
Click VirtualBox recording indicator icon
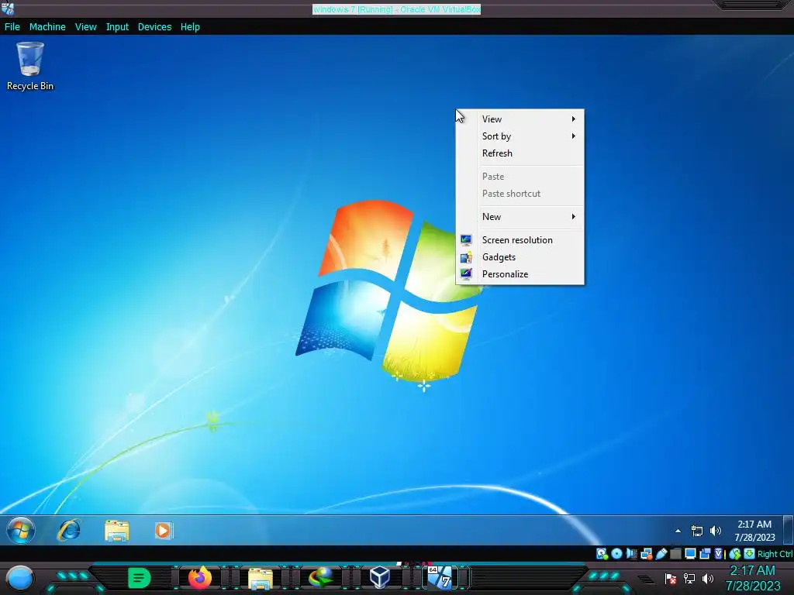[705, 553]
